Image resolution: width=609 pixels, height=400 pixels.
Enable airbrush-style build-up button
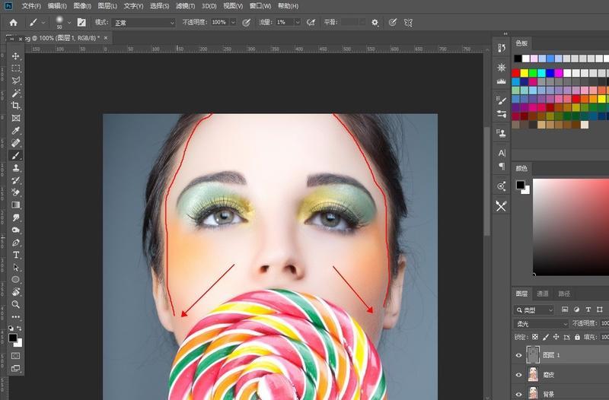(311, 23)
